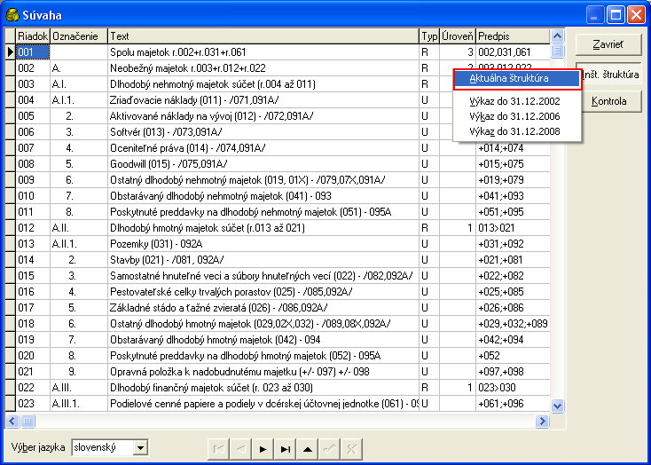Click Predpis cell '002,031,061'
This screenshot has height=465, width=651.
click(x=513, y=52)
